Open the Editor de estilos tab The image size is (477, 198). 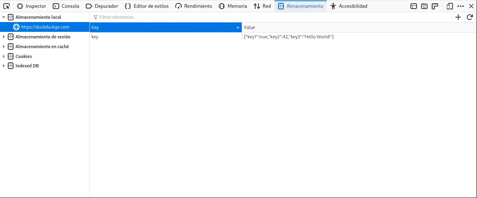tap(147, 6)
